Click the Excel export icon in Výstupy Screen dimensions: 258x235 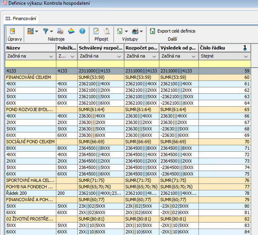point(120,31)
